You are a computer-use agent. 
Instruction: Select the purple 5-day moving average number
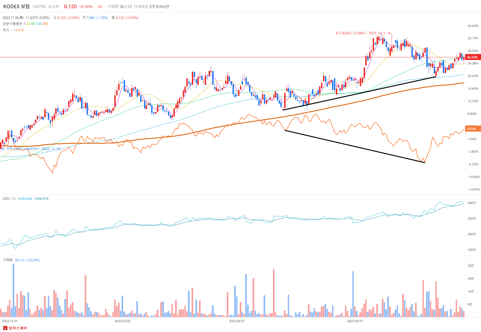tap(24, 24)
